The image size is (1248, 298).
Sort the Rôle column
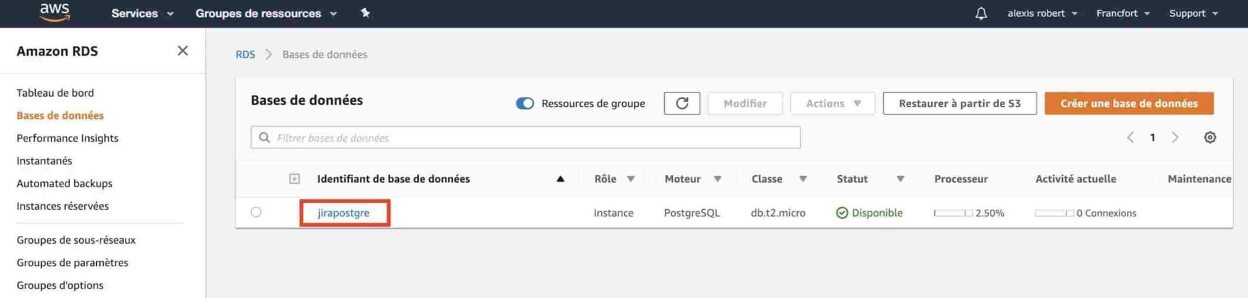click(x=631, y=179)
